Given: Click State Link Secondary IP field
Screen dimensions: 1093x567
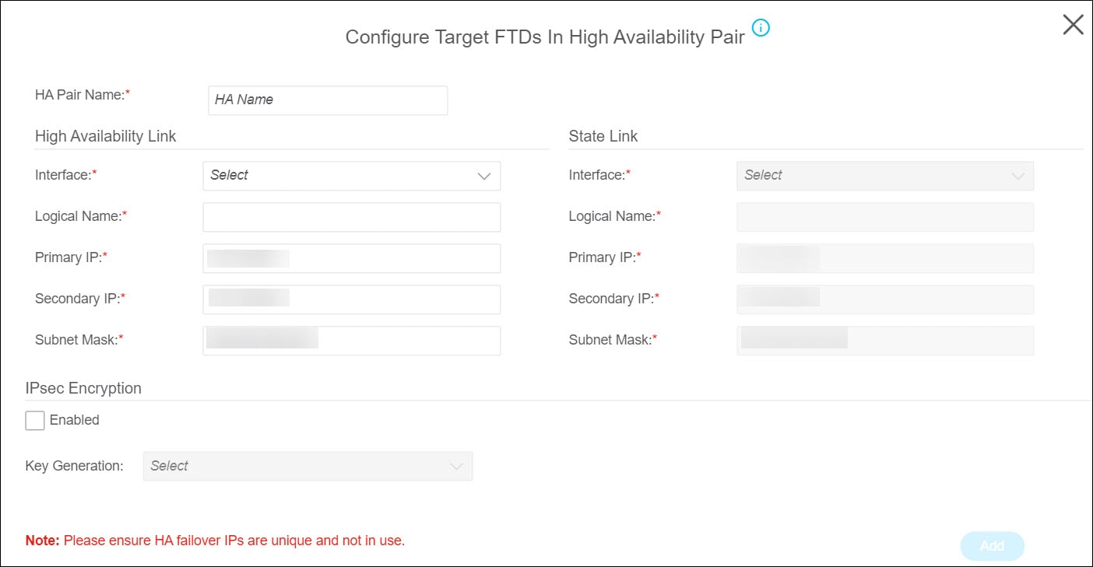Looking at the screenshot, I should click(885, 299).
